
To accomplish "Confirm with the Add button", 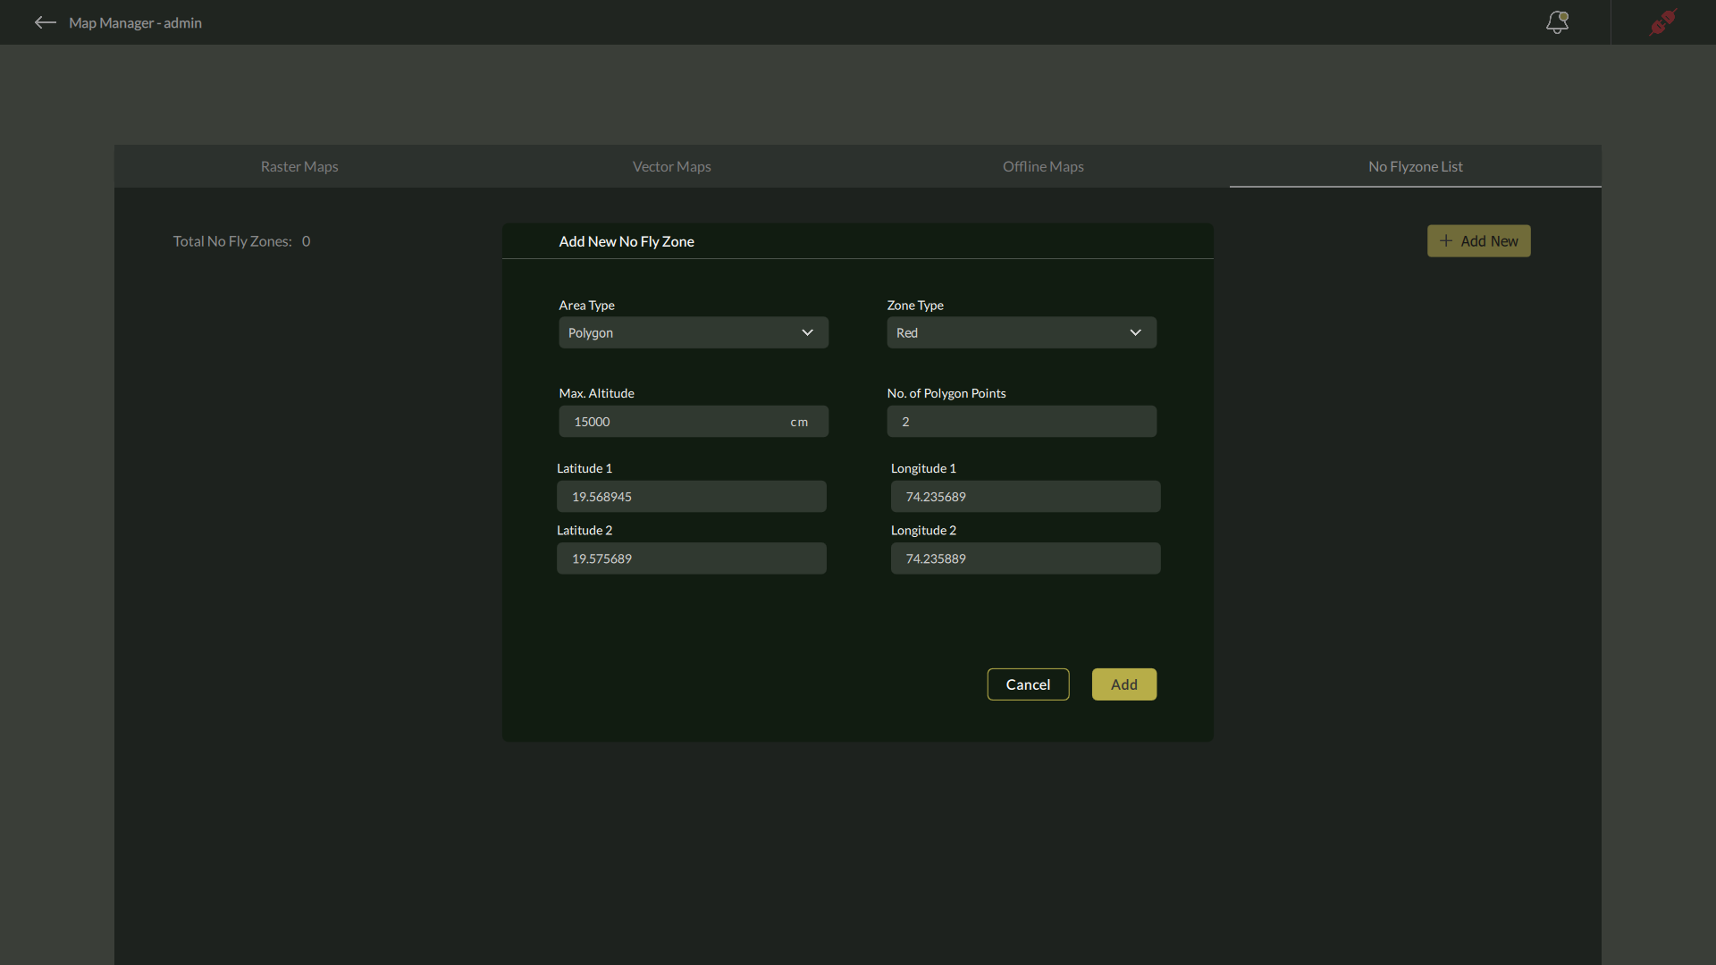I will (1124, 684).
